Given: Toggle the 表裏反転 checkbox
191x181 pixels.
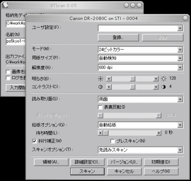Looking at the screenshot, I should pyautogui.click(x=100, y=107).
